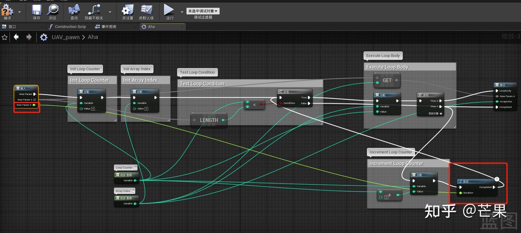Click the True output pin on Branch
521x233 pixels.
[309, 98]
